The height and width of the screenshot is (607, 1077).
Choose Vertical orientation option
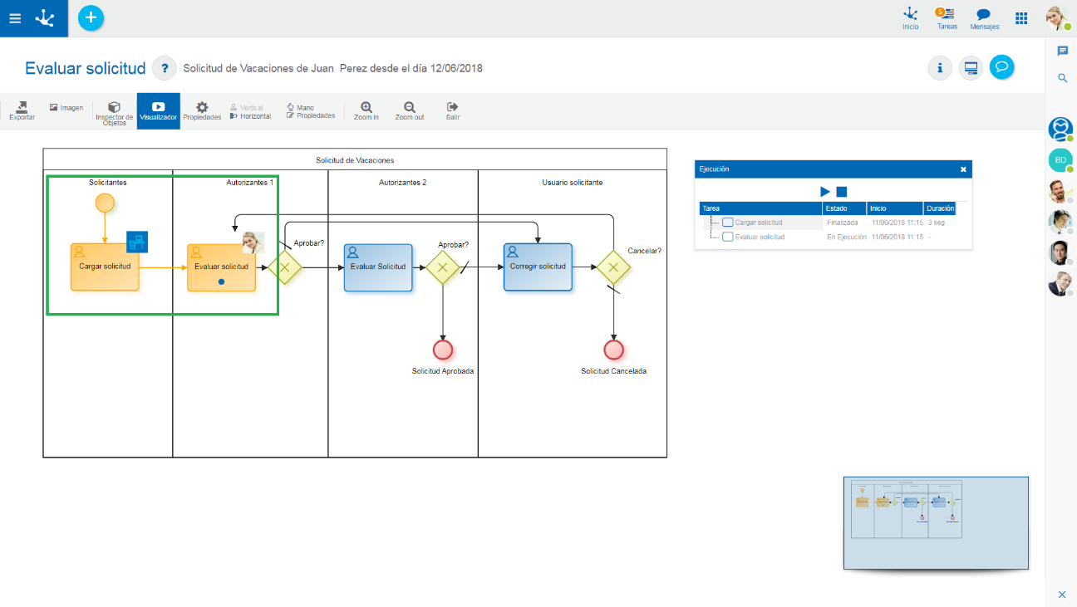[247, 108]
